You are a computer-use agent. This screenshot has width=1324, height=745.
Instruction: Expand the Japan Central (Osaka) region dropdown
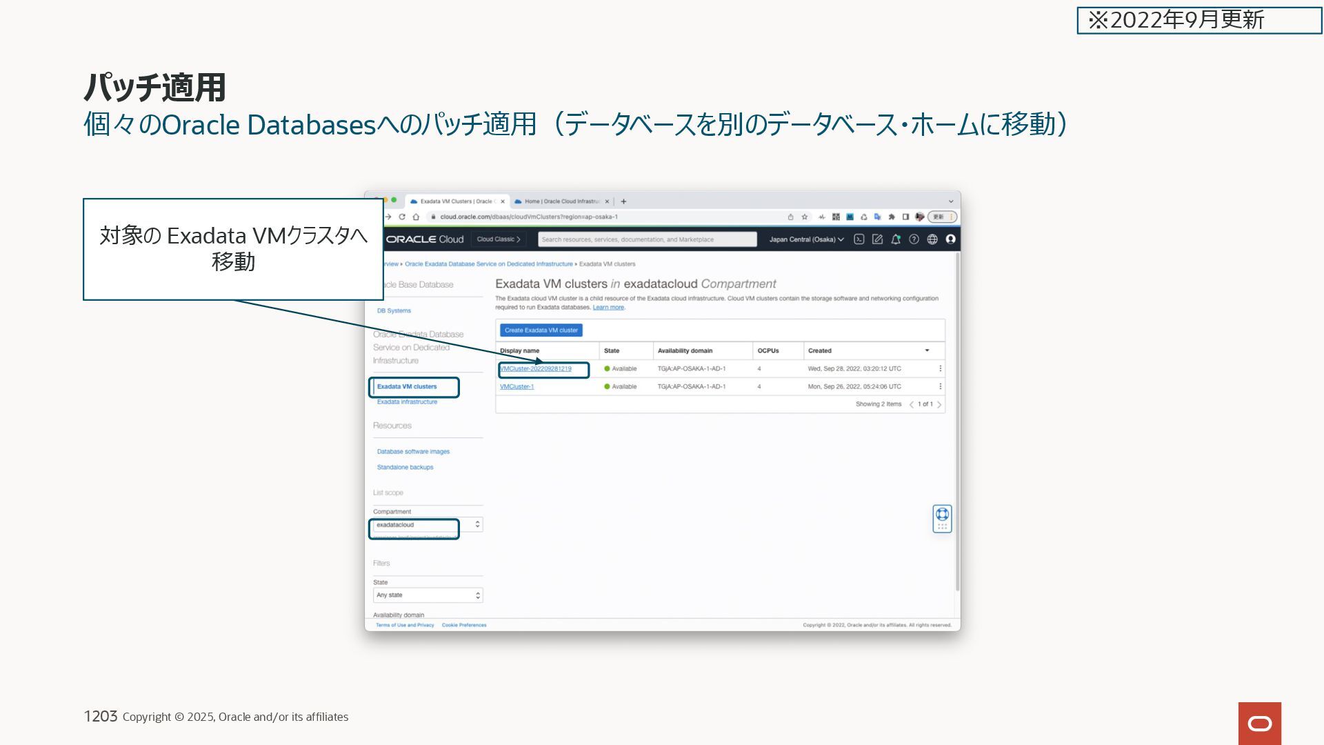tap(806, 239)
